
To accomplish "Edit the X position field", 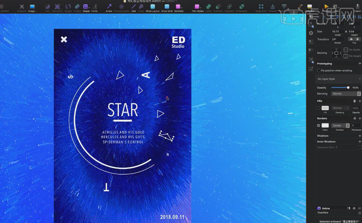I will point(338,23).
